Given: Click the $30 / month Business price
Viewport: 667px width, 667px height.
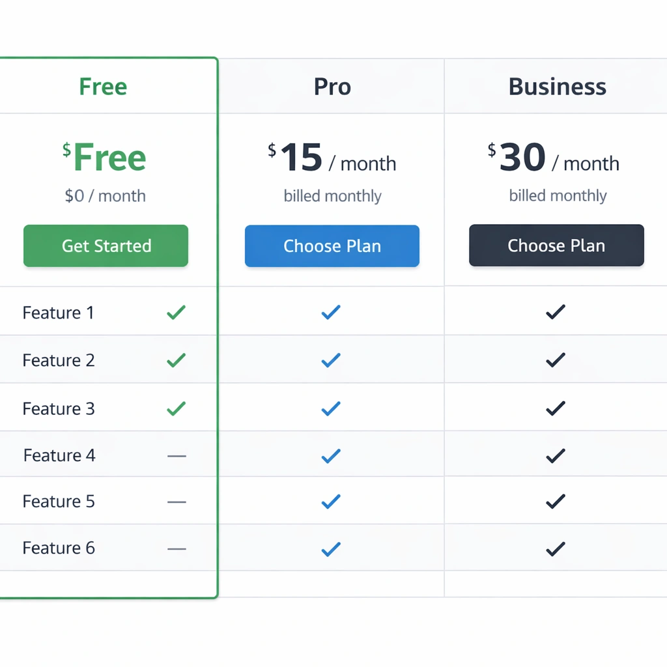Looking at the screenshot, I should [x=554, y=158].
